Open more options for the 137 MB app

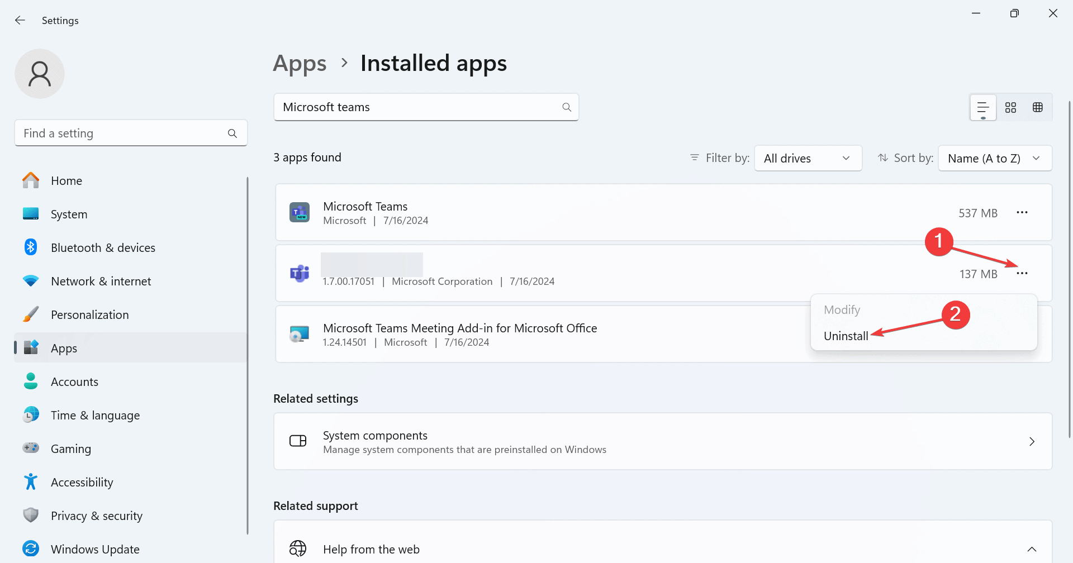click(x=1022, y=273)
